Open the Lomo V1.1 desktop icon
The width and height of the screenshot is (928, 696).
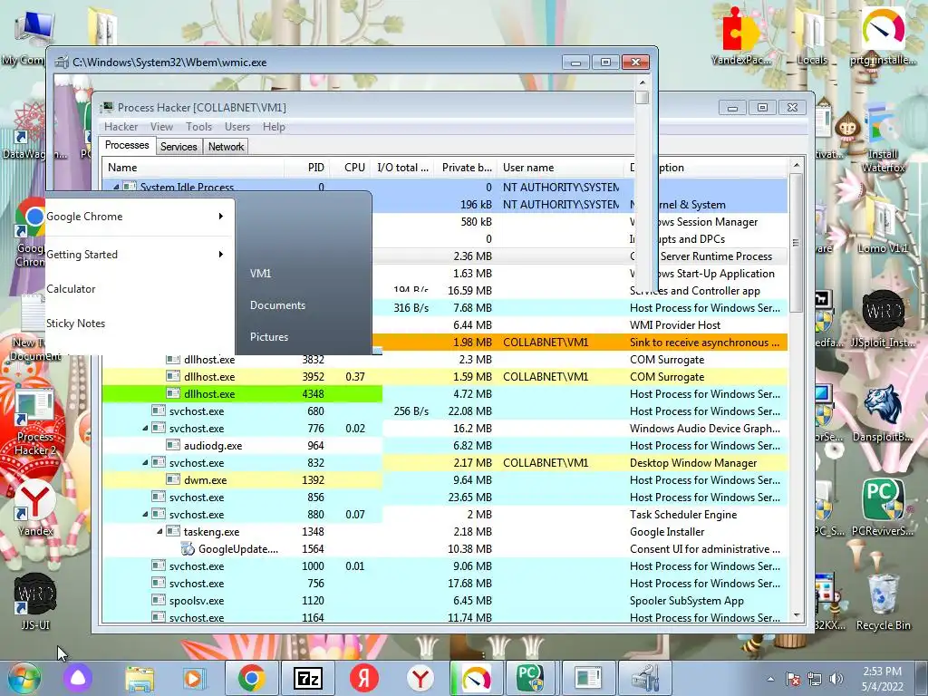pos(883,225)
